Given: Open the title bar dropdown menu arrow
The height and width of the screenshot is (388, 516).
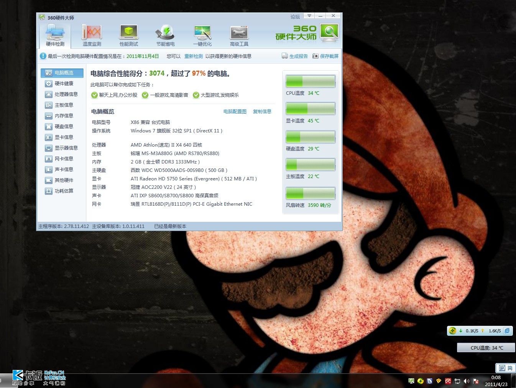Looking at the screenshot, I should (x=309, y=16).
